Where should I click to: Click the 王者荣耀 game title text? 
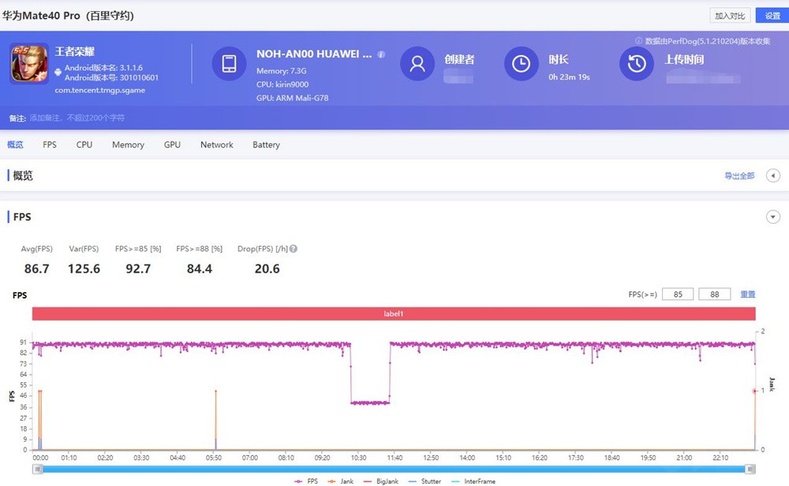[74, 51]
